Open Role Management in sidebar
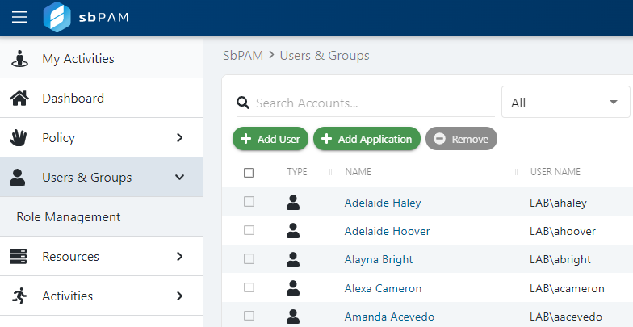The width and height of the screenshot is (633, 327). 69,217
